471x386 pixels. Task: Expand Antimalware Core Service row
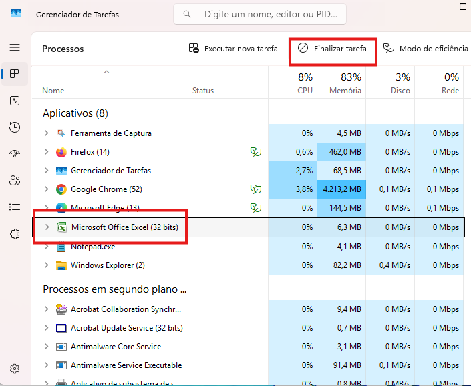47,347
